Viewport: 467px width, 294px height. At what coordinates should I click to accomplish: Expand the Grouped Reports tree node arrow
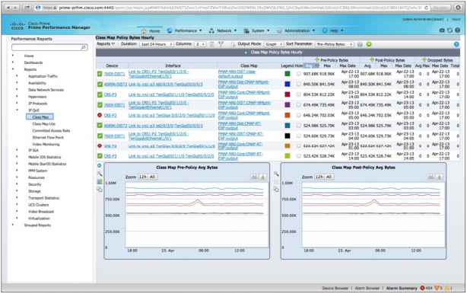(x=13, y=225)
